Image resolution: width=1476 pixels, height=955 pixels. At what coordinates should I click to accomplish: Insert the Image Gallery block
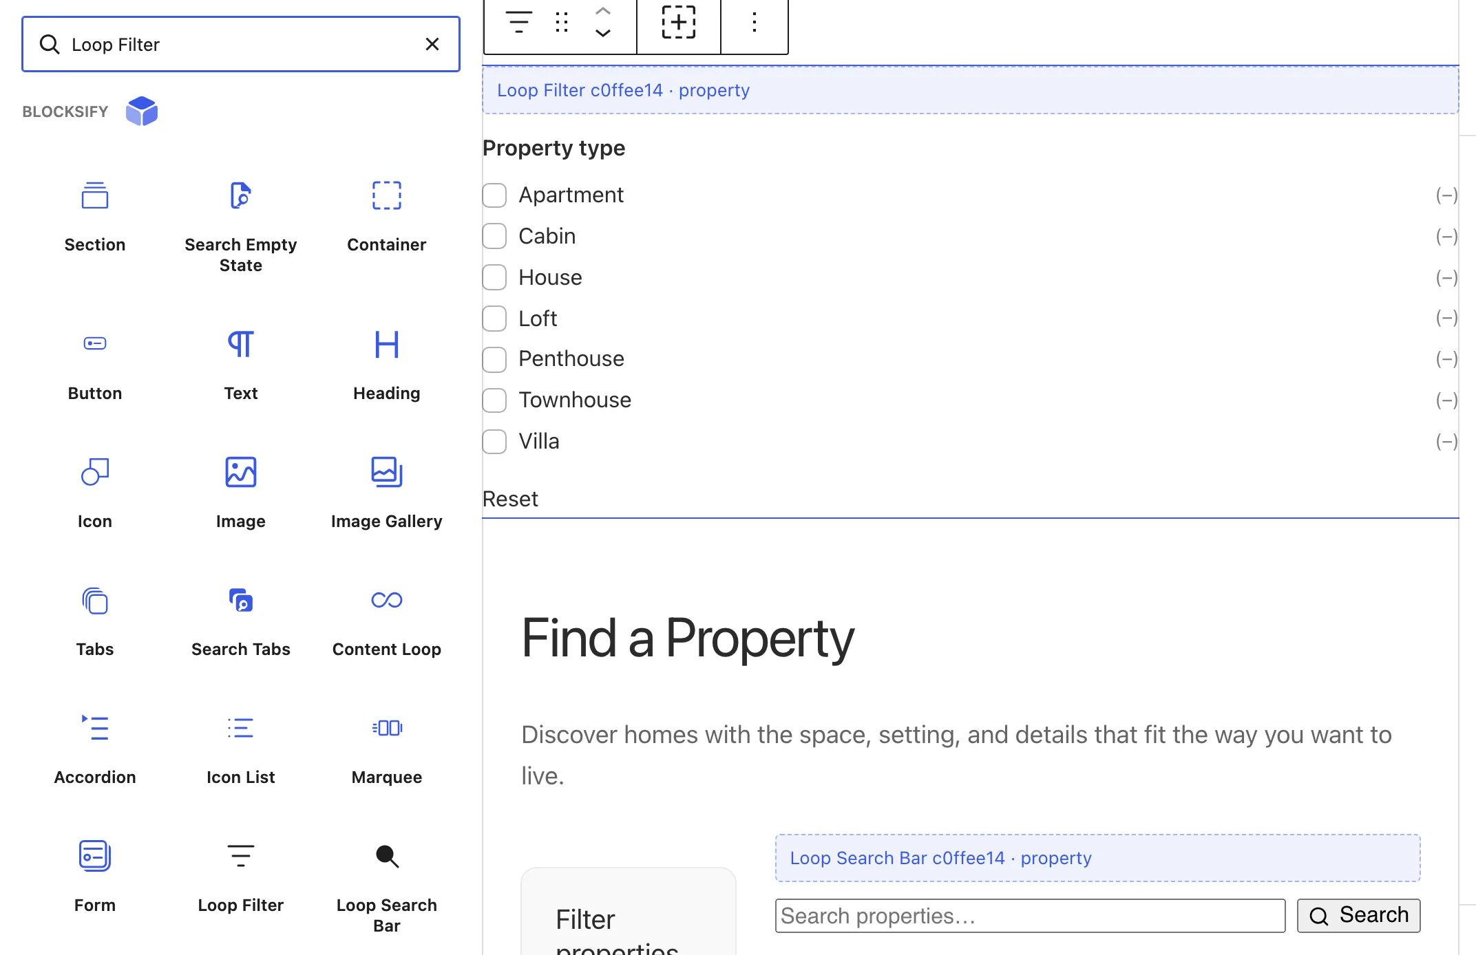coord(386,493)
